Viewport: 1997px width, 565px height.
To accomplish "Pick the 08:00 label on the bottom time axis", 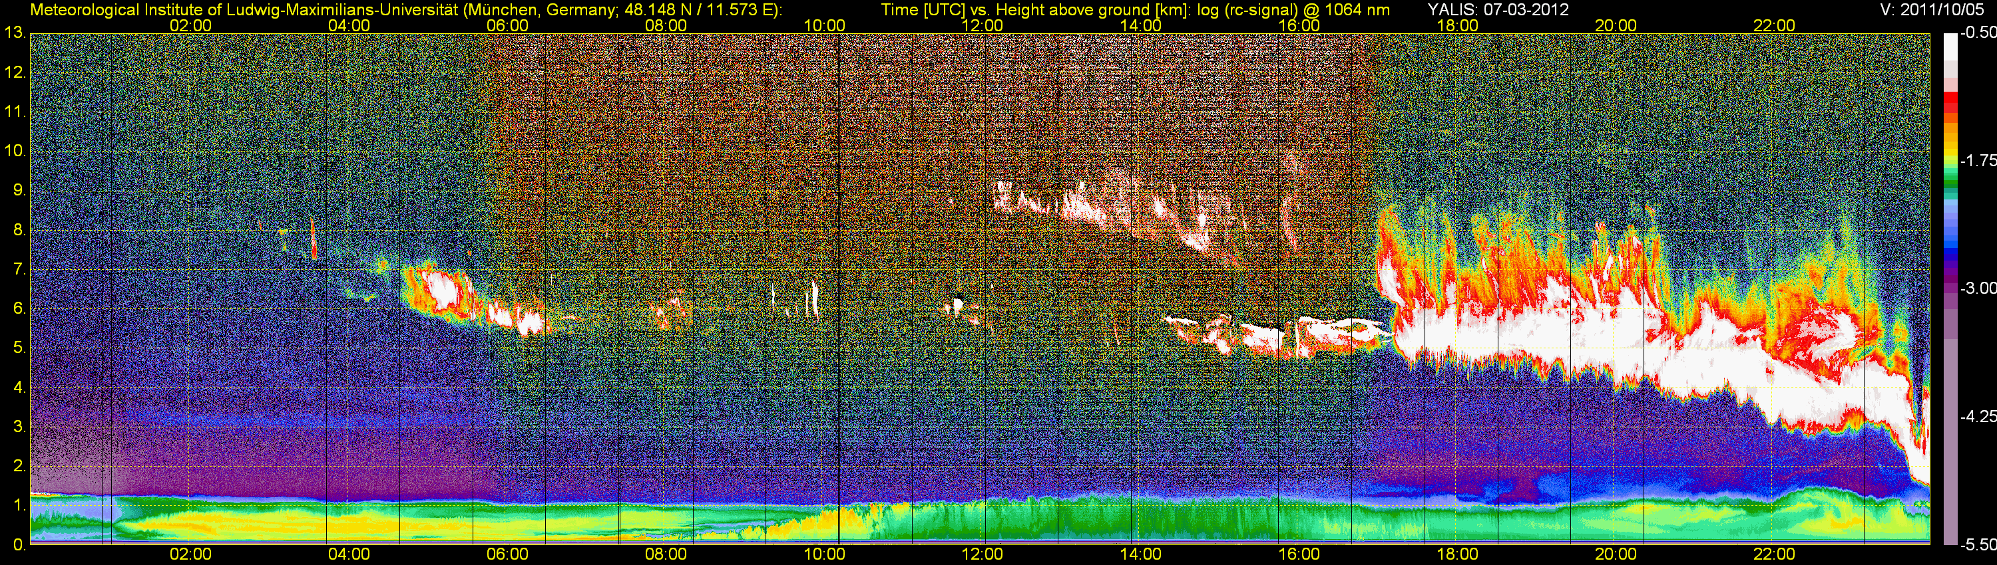I will [x=666, y=554].
